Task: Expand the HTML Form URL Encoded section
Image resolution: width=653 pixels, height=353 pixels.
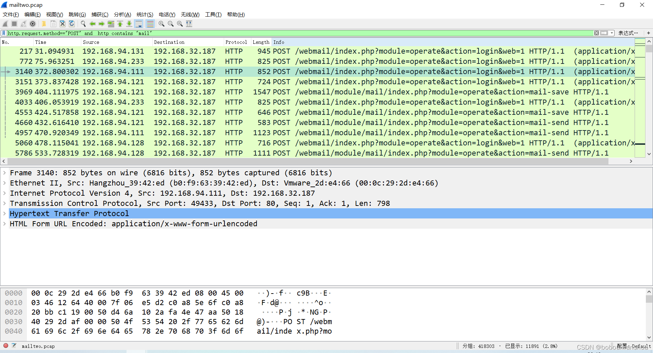Action: pyautogui.click(x=4, y=224)
